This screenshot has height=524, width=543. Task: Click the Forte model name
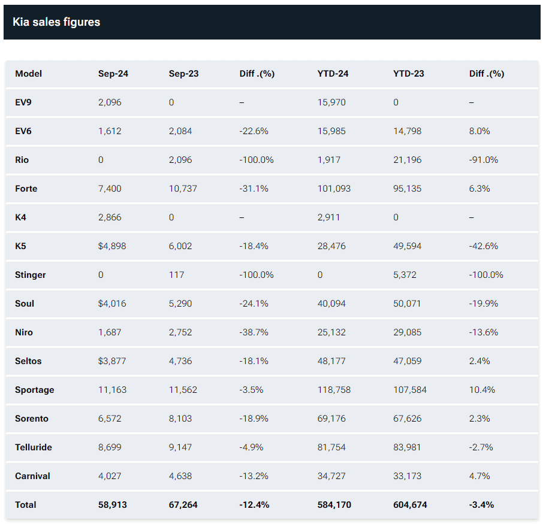pos(26,189)
